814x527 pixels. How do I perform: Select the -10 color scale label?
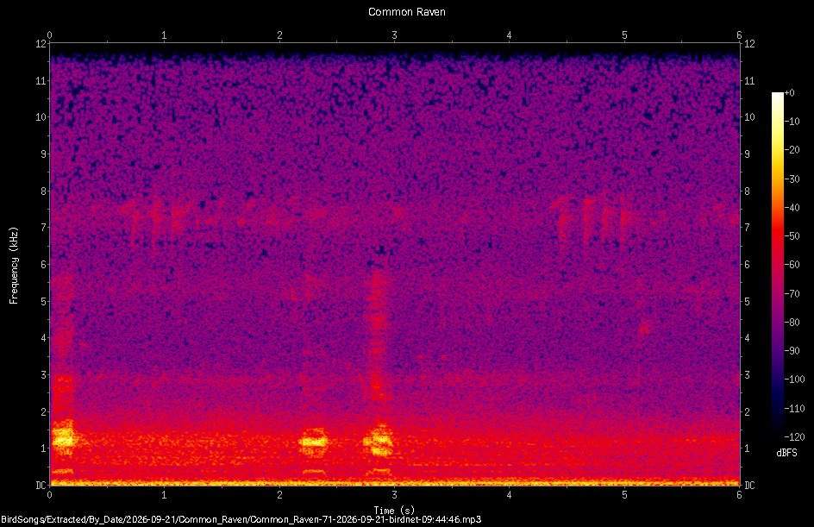pyautogui.click(x=792, y=122)
